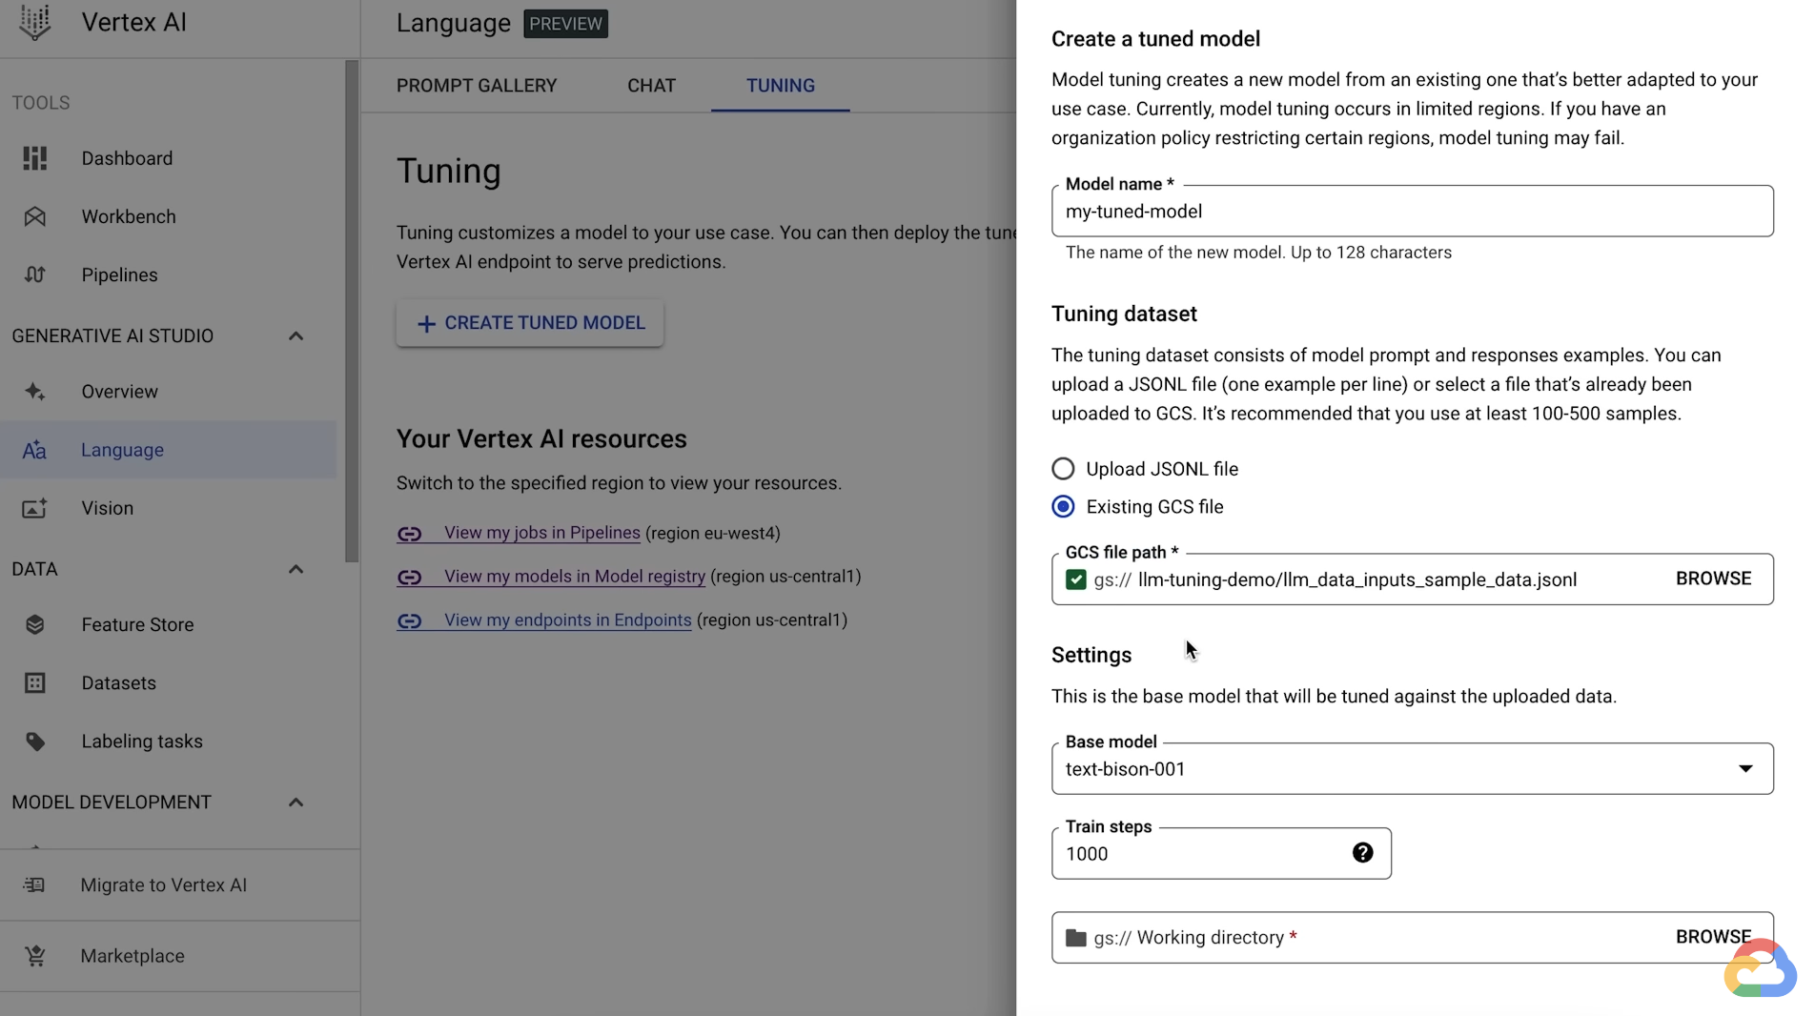
Task: Switch to the Chat tab
Action: point(651,86)
